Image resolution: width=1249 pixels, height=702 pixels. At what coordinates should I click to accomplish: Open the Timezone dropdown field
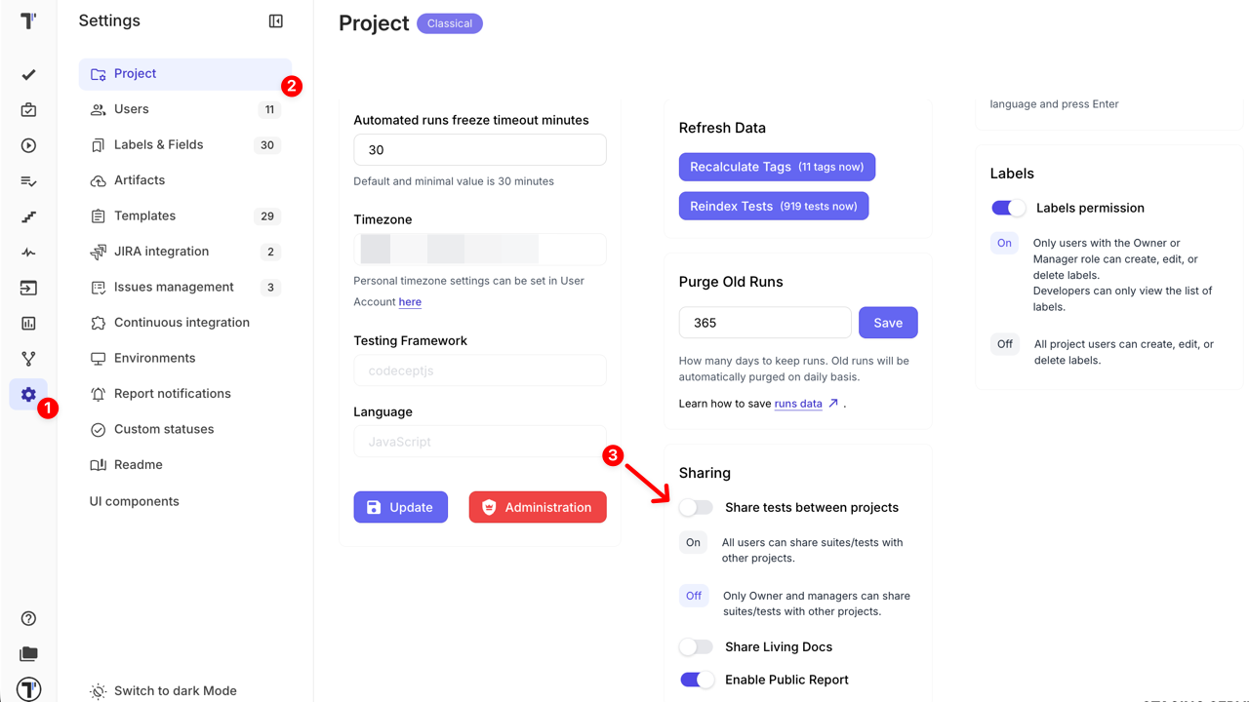tap(479, 250)
